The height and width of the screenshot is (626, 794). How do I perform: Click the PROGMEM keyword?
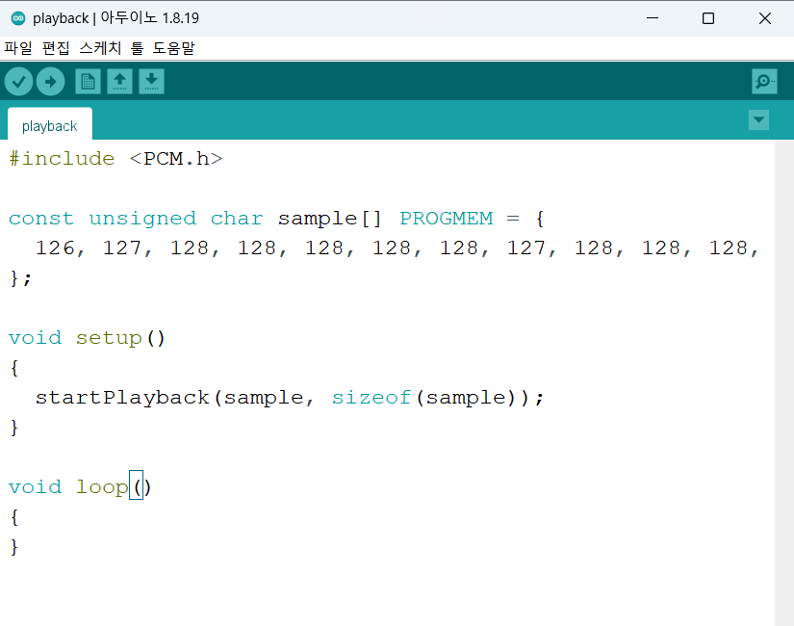[447, 219]
